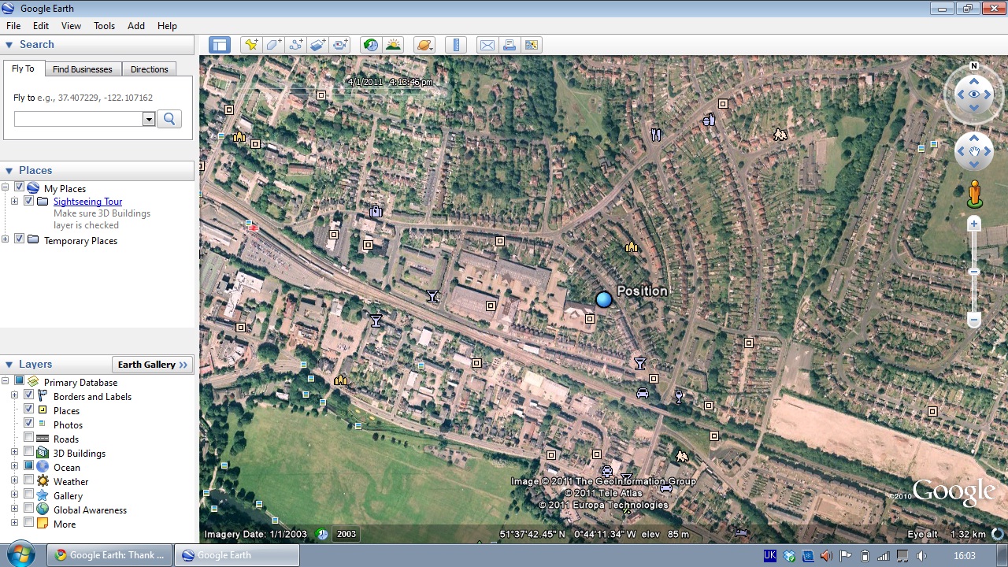Open the Tools menu

click(x=104, y=26)
